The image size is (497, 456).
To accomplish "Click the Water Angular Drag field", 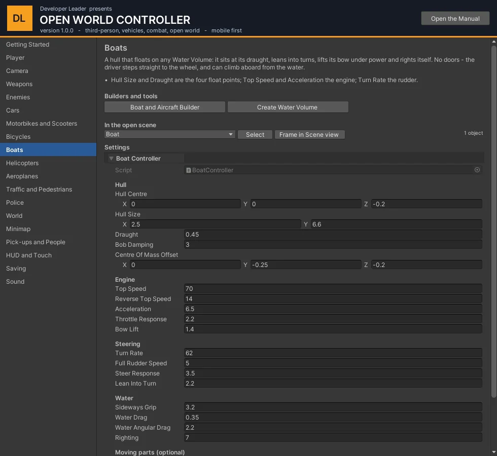I will pos(333,427).
